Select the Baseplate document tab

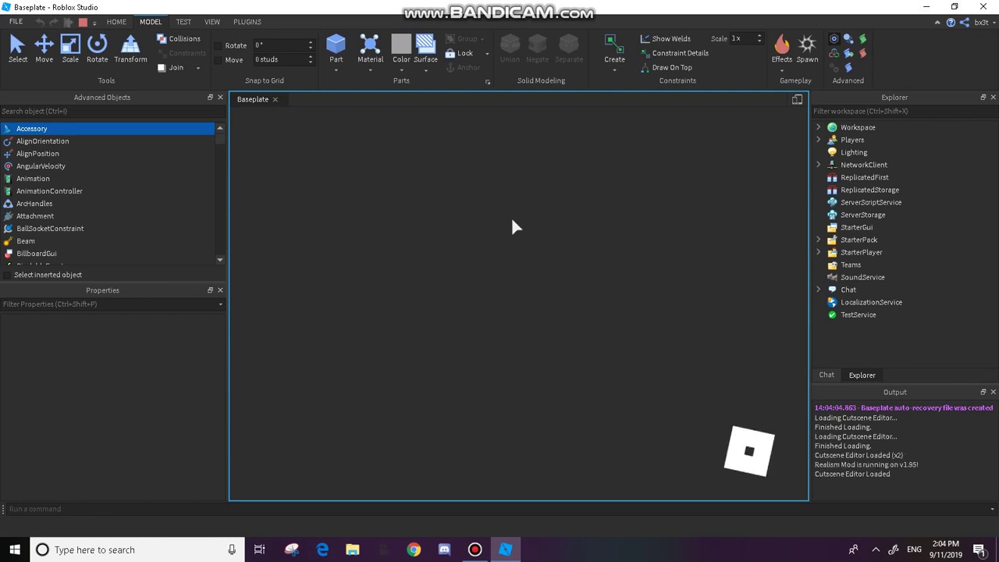click(x=252, y=99)
